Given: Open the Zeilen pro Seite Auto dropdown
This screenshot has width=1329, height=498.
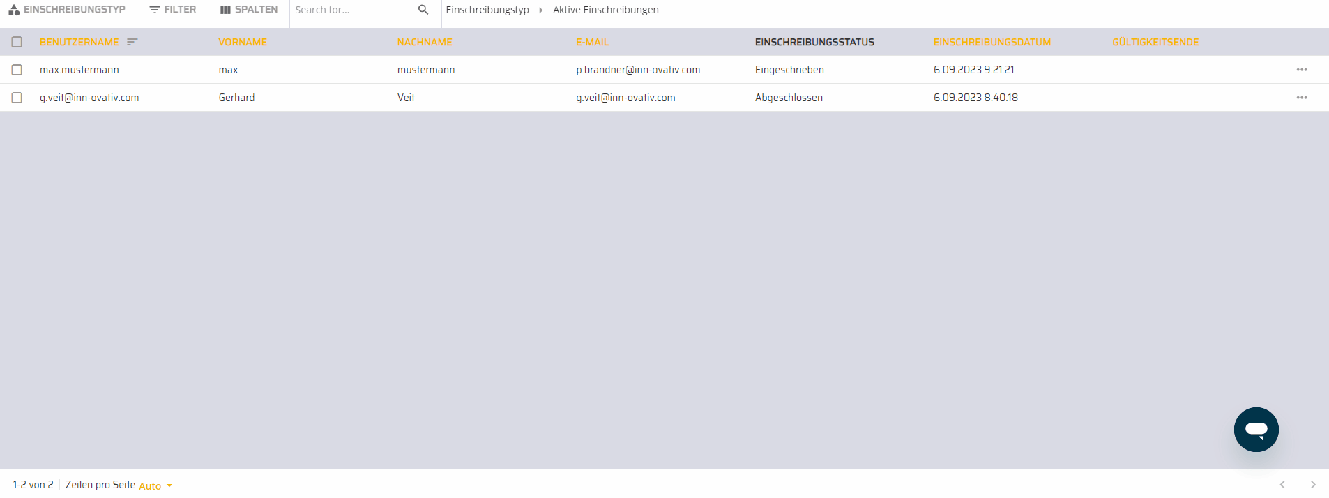Looking at the screenshot, I should [155, 485].
